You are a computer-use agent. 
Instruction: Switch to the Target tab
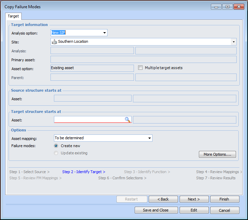(13, 16)
